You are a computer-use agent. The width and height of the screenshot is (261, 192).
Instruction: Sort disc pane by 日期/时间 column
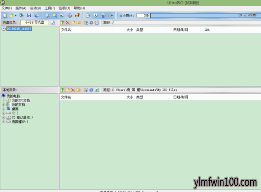187,30
